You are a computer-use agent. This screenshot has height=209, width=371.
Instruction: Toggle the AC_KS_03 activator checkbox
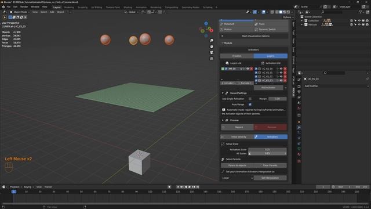coord(256,81)
